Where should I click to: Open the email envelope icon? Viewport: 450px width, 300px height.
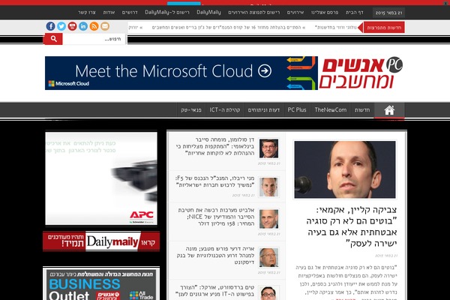point(105,26)
